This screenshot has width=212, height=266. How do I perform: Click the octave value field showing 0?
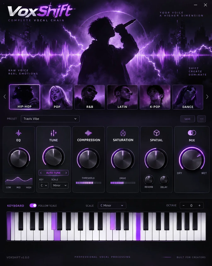(x=191, y=205)
